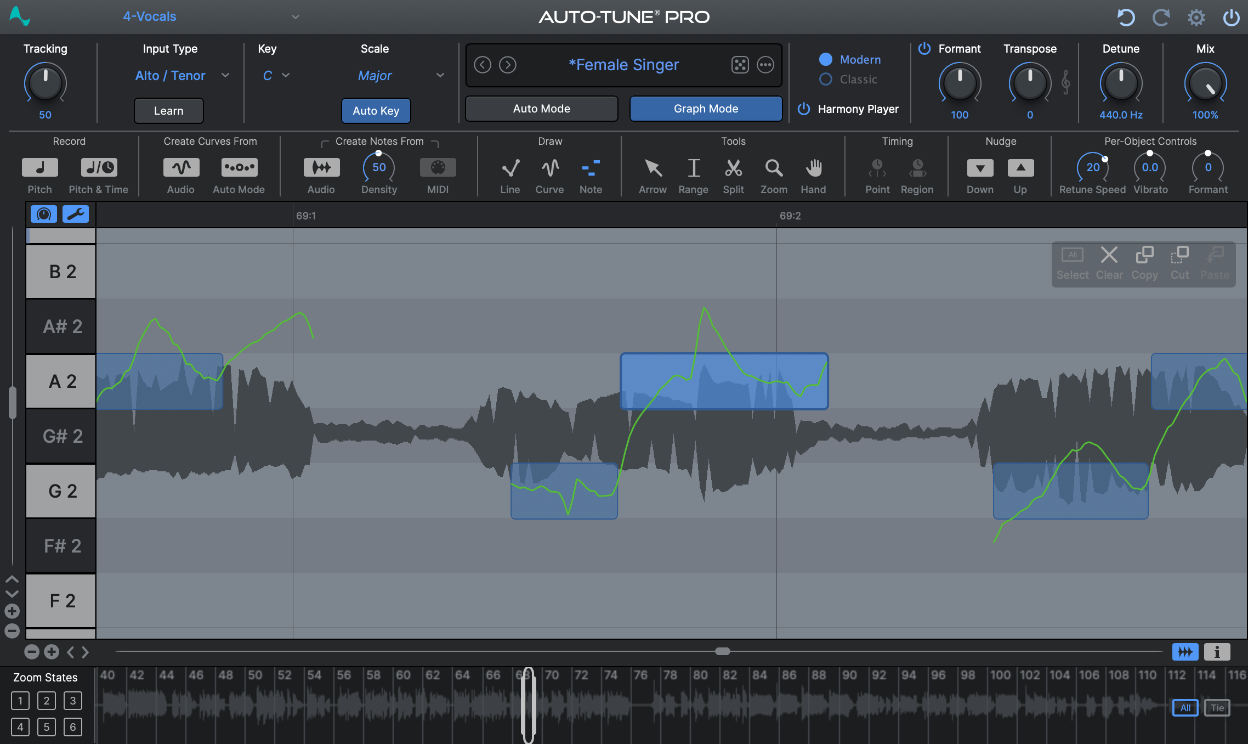The width and height of the screenshot is (1248, 744).
Task: Click Create Curves From Audio
Action: [180, 167]
